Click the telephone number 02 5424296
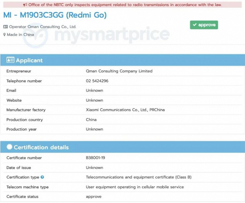Screen dimensions: 245x203 pyautogui.click(x=97, y=81)
